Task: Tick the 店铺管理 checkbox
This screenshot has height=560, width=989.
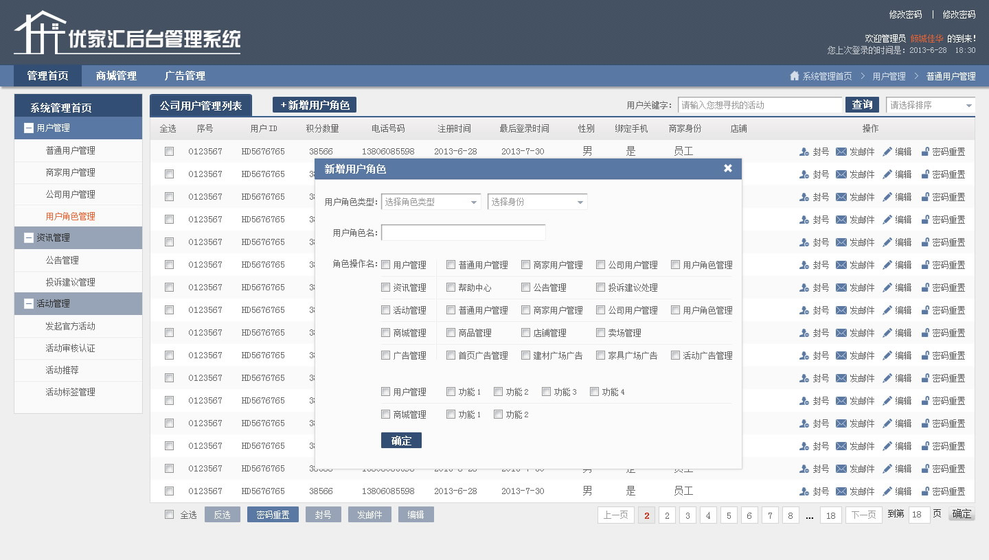Action: pyautogui.click(x=526, y=333)
